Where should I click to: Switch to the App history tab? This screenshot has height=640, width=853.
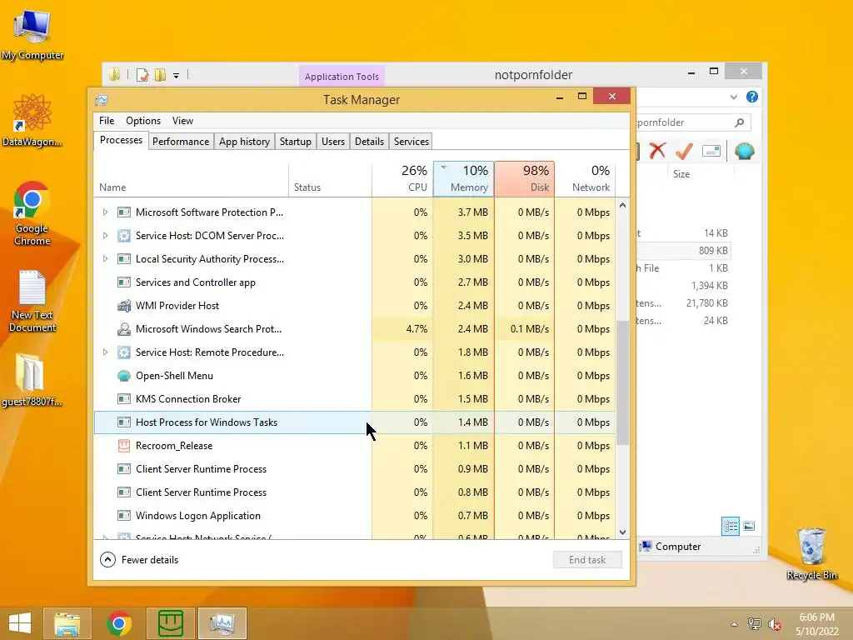tap(244, 142)
